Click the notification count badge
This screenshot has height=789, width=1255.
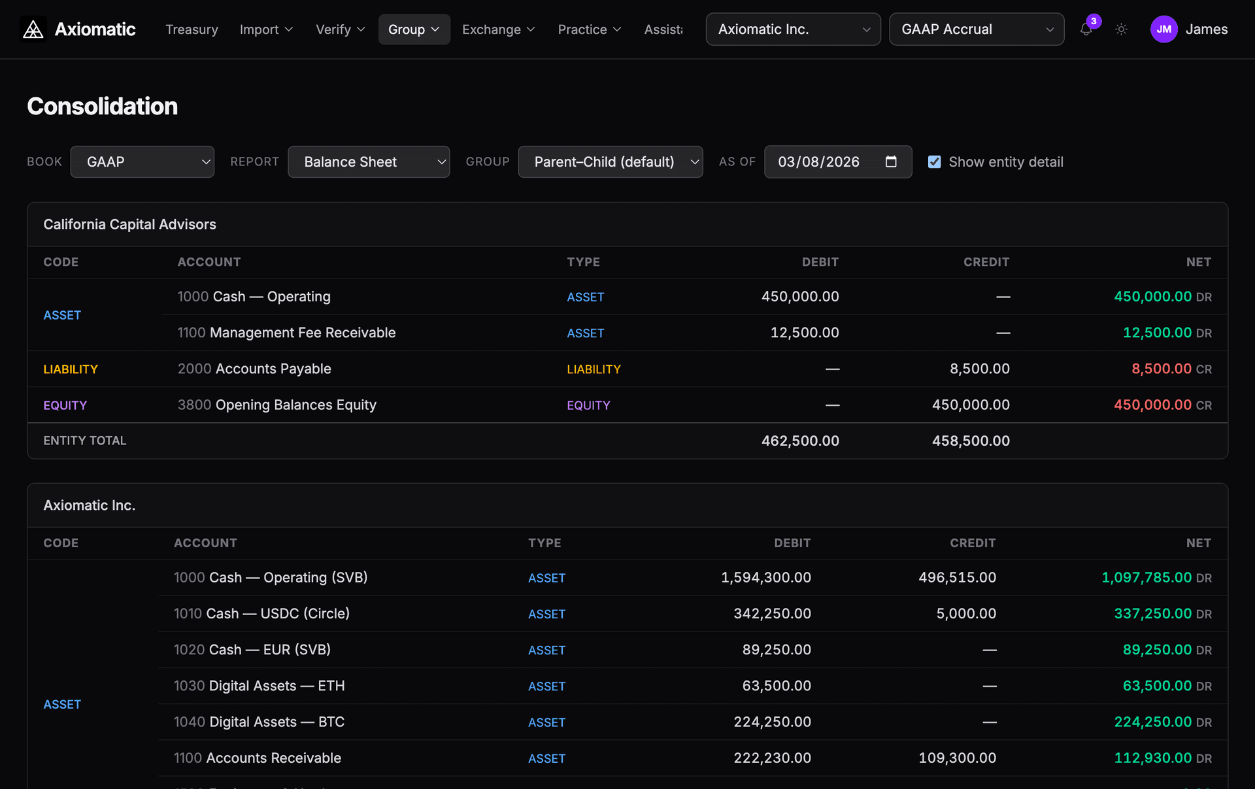(x=1094, y=21)
